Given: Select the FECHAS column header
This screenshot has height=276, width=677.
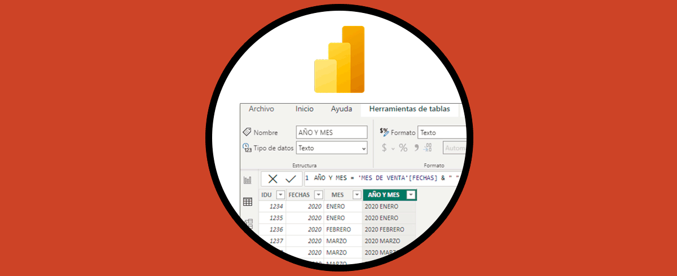Looking at the screenshot, I should pos(305,195).
